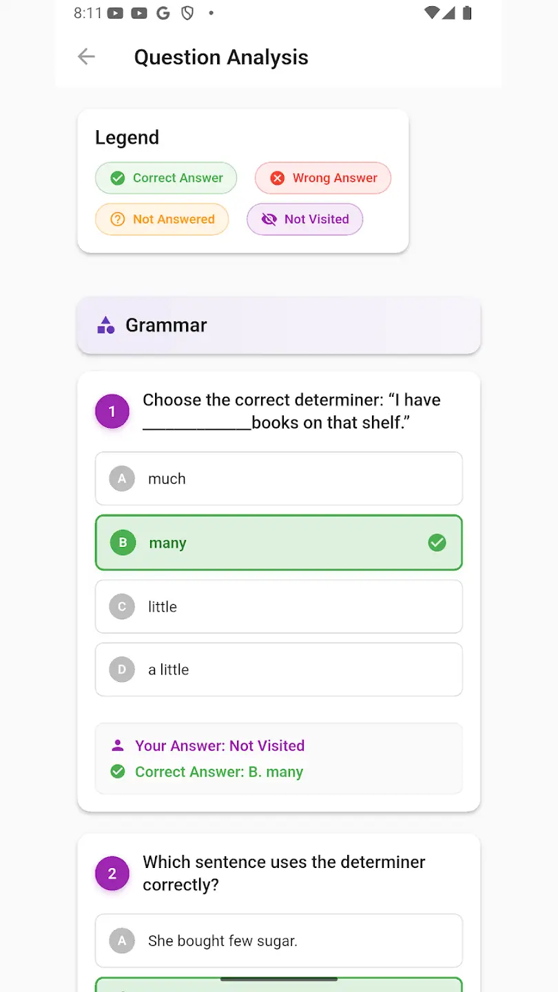Tap the purple circle badge for question 1

[112, 411]
